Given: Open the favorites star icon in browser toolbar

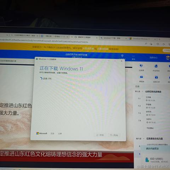Looking at the screenshot, I should click(x=164, y=44).
